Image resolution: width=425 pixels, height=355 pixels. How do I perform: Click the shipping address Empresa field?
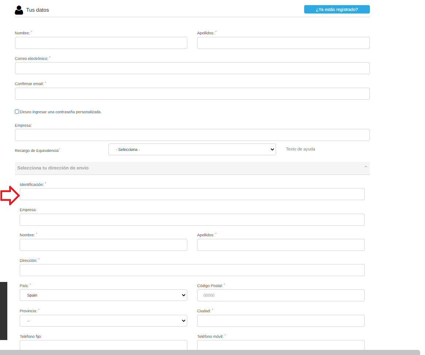(192, 220)
